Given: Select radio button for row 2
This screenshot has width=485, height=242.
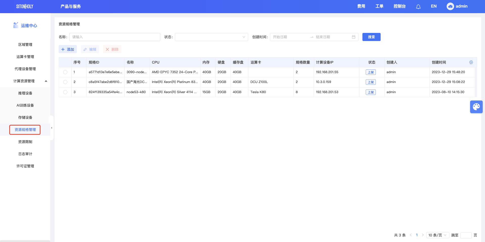Looking at the screenshot, I should (x=65, y=82).
